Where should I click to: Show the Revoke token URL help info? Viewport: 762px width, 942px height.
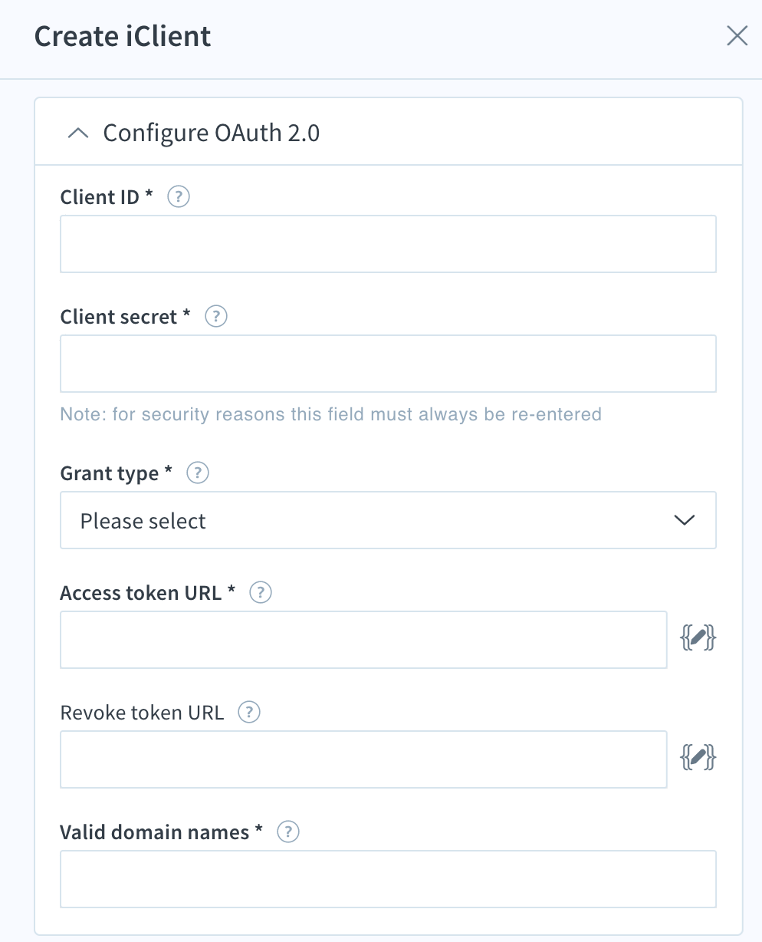(x=248, y=712)
